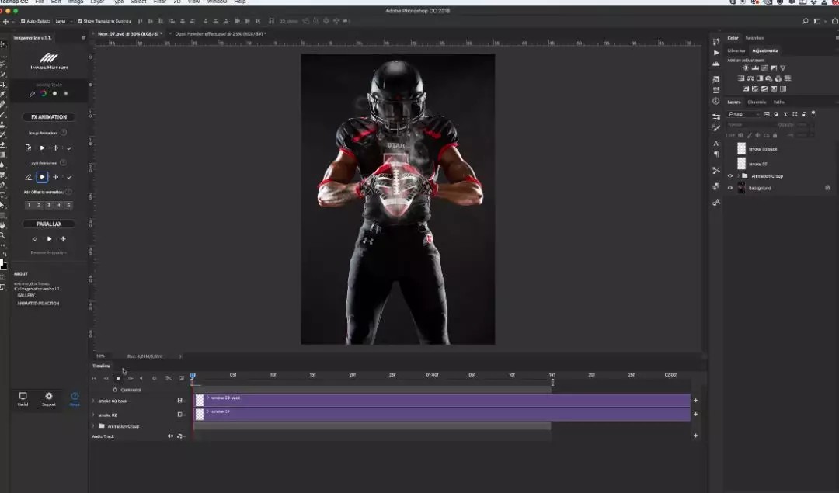
Task: Select offset number 1 in ImageMotion
Action: coord(29,205)
